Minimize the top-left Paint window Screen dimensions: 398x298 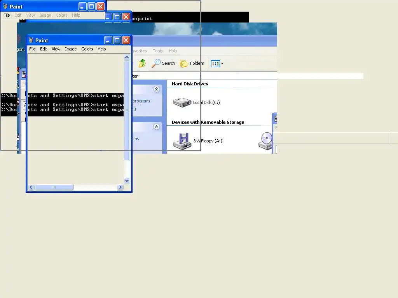point(82,6)
